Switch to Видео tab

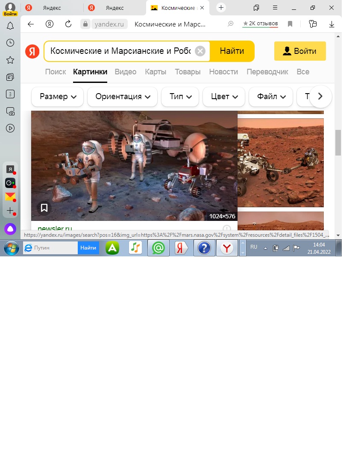(x=126, y=72)
